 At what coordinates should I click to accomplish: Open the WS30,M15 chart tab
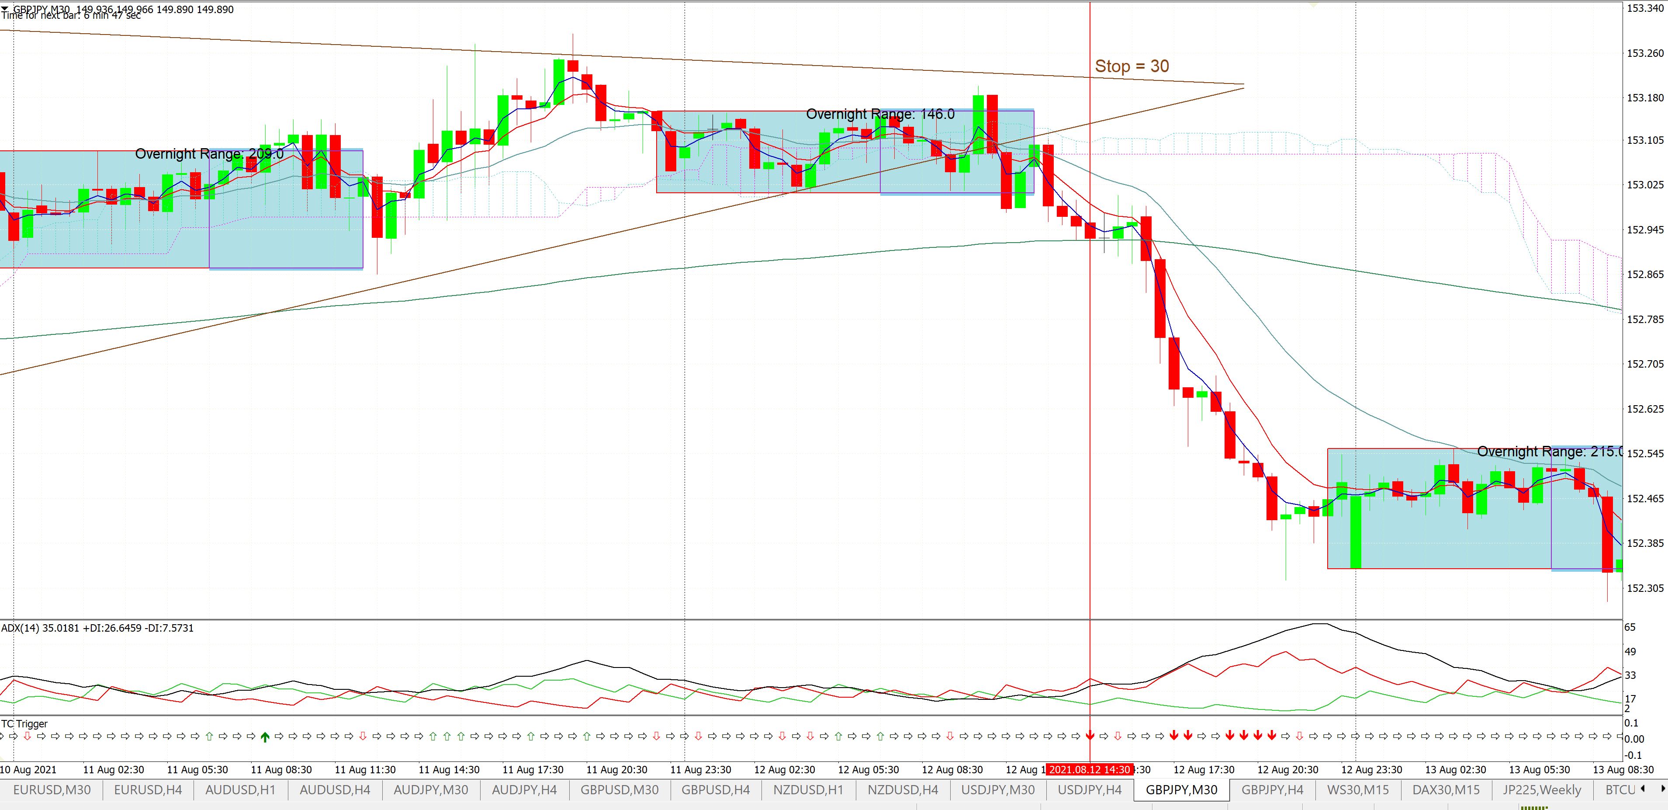[x=1358, y=790]
